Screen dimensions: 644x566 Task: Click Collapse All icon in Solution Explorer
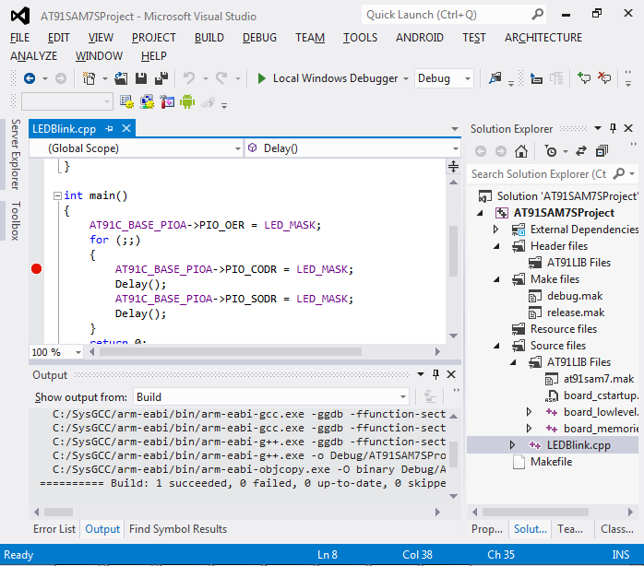[602, 151]
